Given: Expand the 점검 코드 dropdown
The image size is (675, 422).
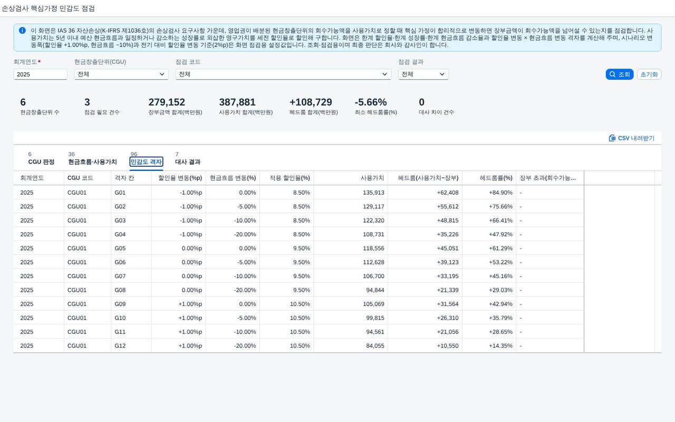Looking at the screenshot, I should click(x=283, y=74).
